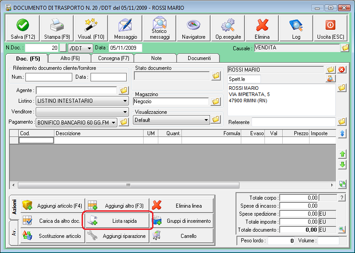Open the contact person icon beside Spett.le
This screenshot has width=355, height=253.
330,79
